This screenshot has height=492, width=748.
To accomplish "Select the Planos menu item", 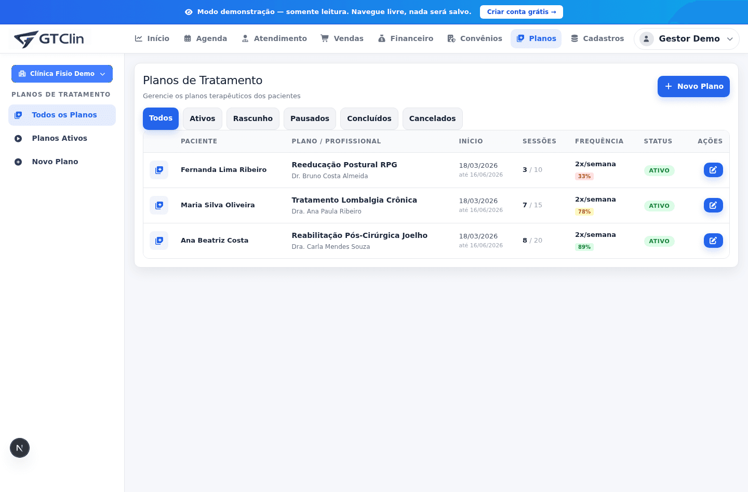I will coord(536,38).
